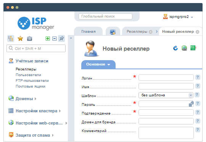Show help for the Шаблон field
Viewport: 206px width, 142px height.
tap(197, 95)
